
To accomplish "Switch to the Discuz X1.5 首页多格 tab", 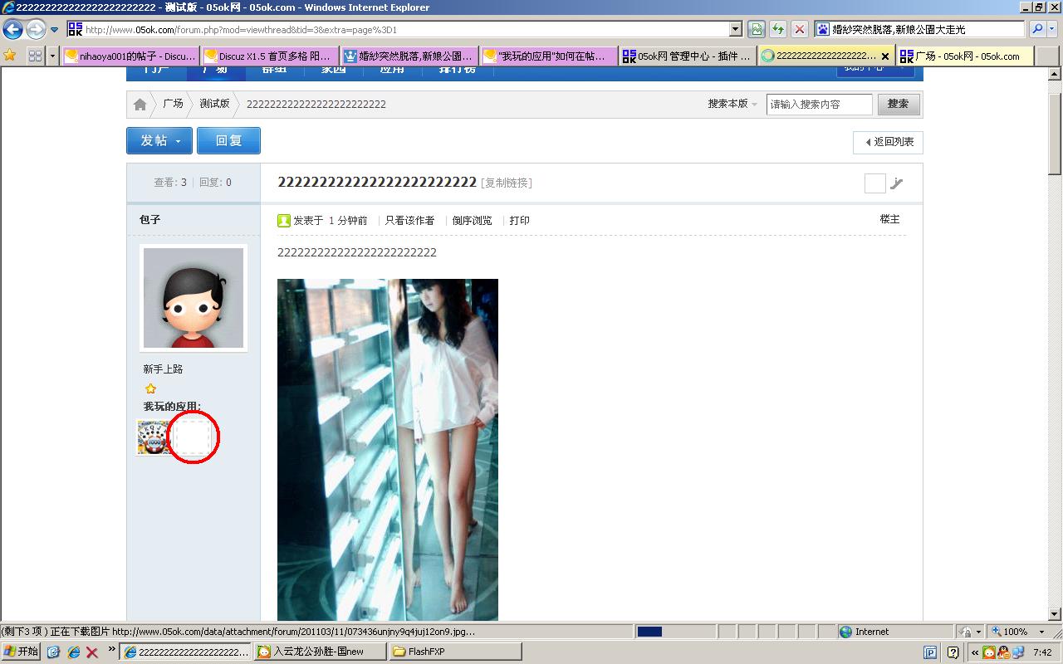I will point(271,56).
